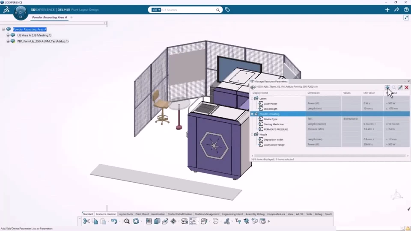
Task: Click the document list icon in Resource creation toolbar
Action: tap(149, 221)
